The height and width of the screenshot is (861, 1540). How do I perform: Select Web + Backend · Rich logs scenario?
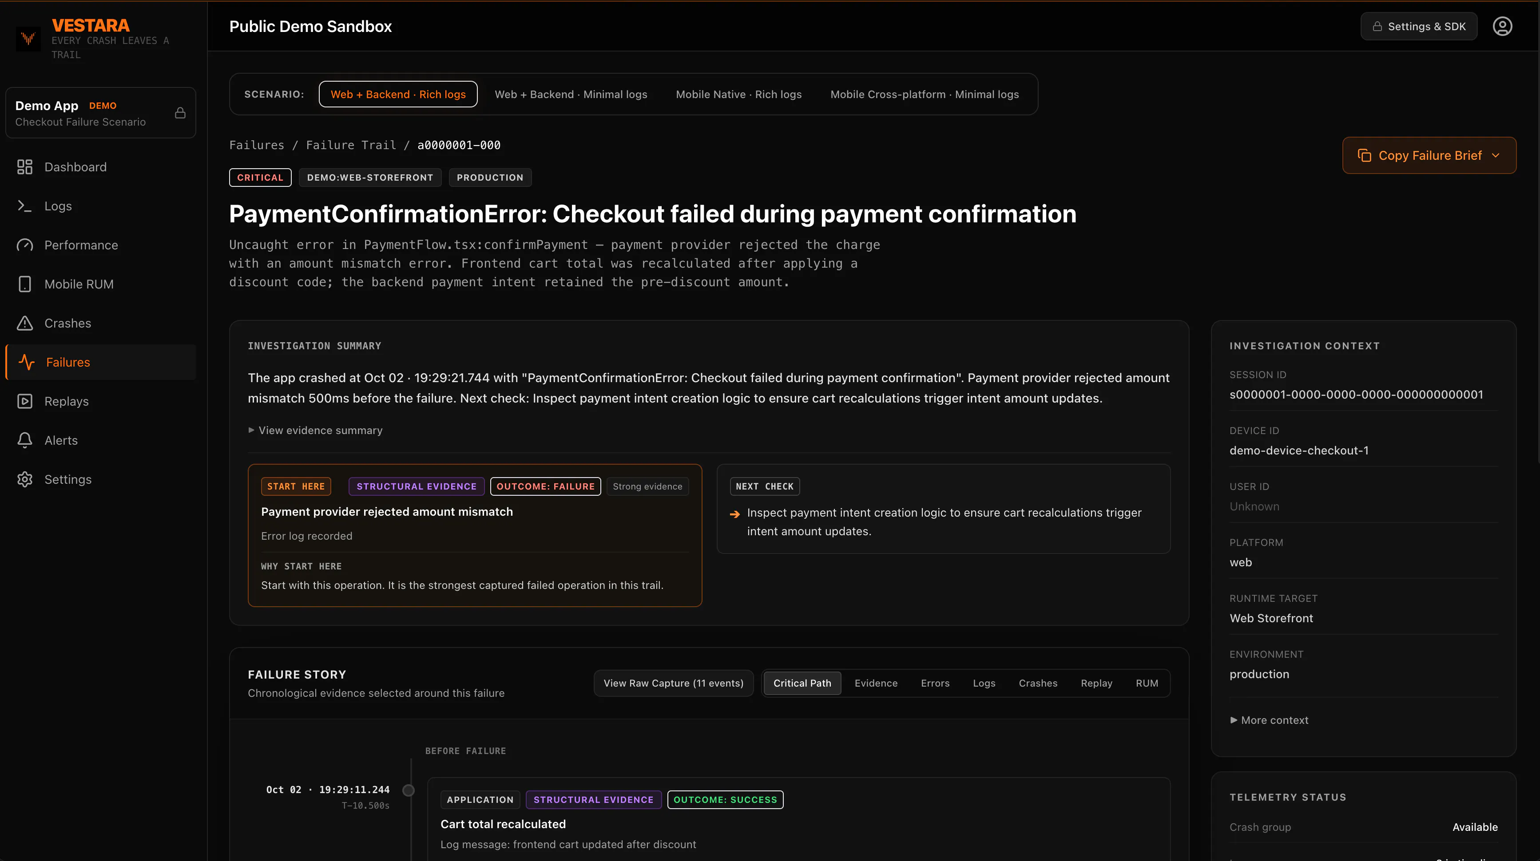point(398,95)
